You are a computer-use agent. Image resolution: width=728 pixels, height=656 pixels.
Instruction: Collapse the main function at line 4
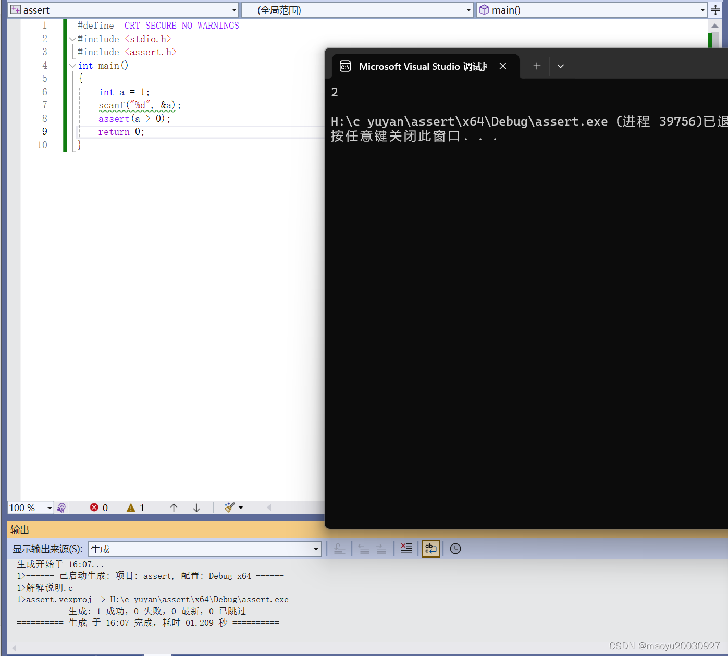72,65
